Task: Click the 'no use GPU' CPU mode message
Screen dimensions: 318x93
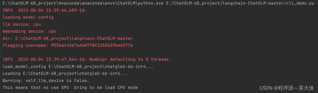Action: click(70, 88)
